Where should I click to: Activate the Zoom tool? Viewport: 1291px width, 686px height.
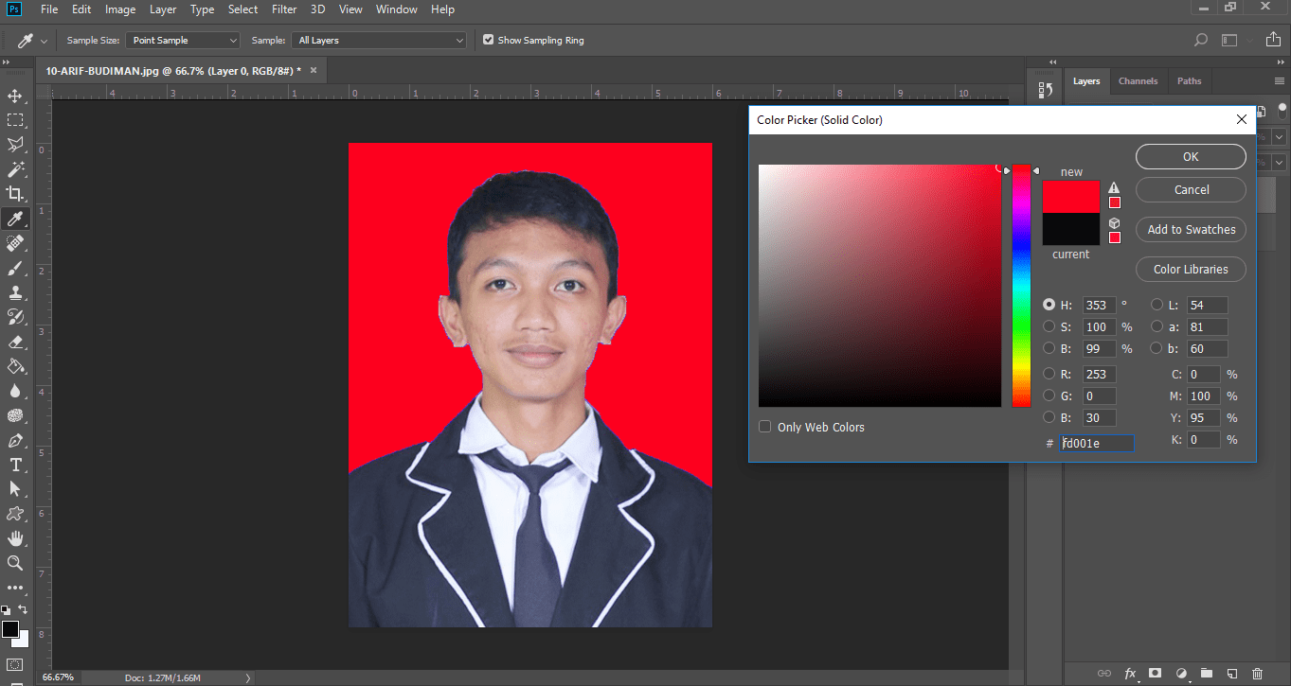(x=14, y=563)
